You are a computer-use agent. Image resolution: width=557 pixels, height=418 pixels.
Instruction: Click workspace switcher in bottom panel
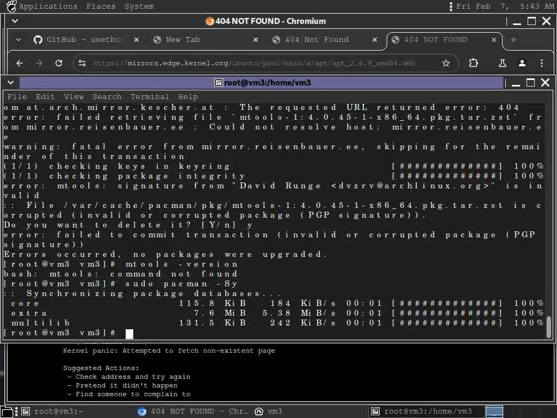pyautogui.click(x=494, y=411)
